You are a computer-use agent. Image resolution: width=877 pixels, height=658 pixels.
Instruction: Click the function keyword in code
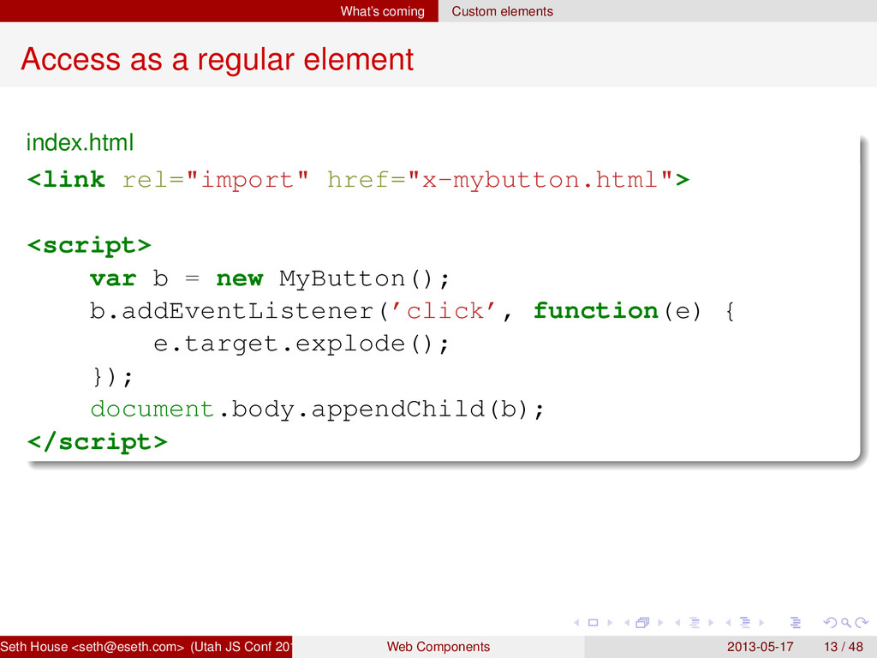(x=596, y=311)
